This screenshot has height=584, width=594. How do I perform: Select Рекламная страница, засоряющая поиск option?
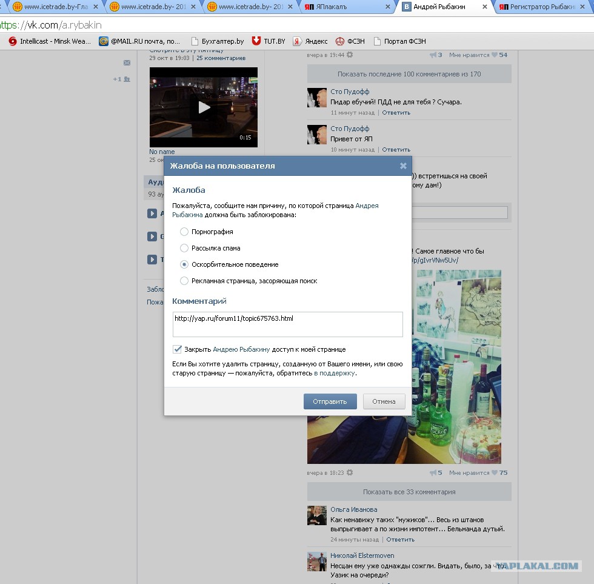(x=184, y=281)
